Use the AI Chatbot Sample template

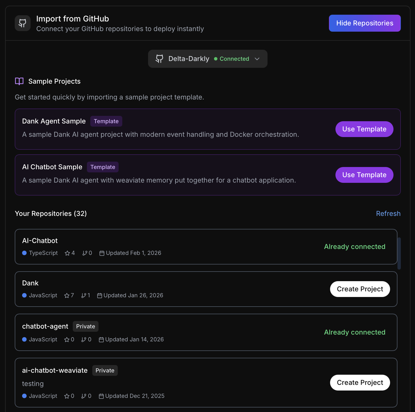[x=364, y=175]
